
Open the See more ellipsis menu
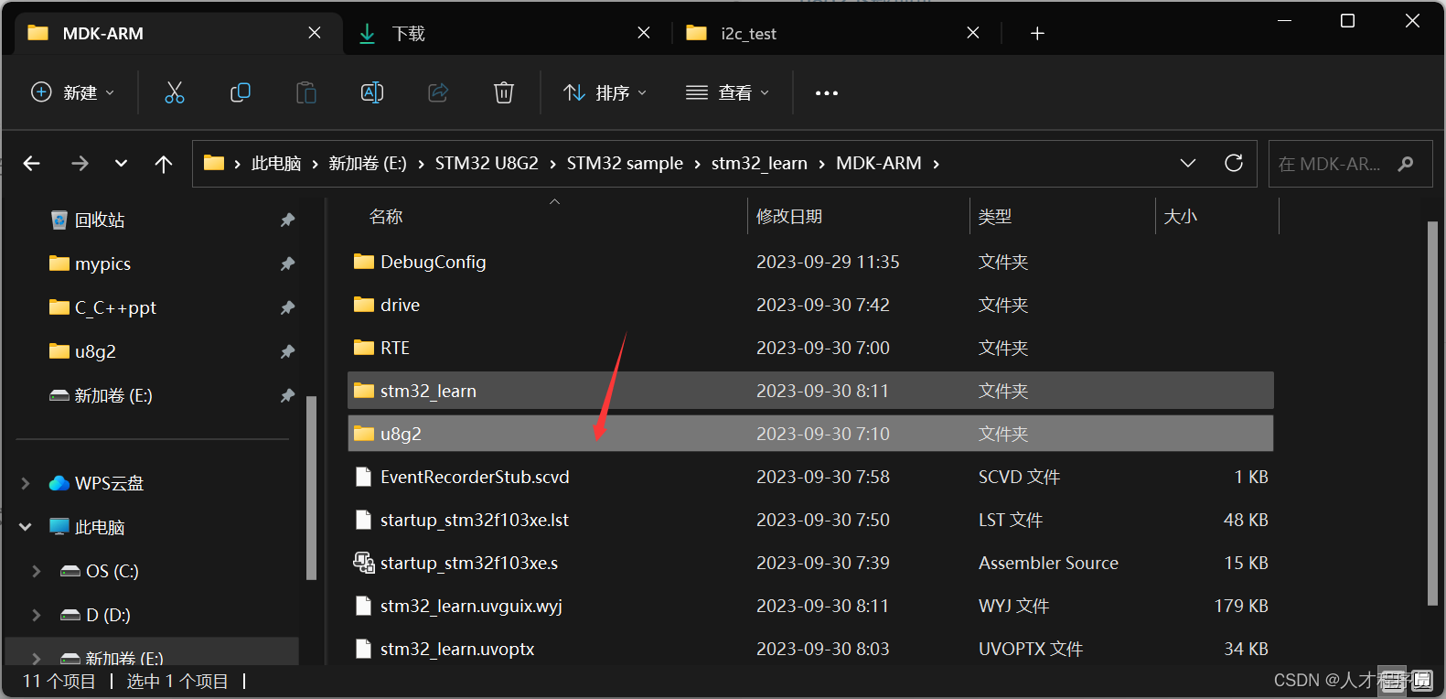coord(827,93)
